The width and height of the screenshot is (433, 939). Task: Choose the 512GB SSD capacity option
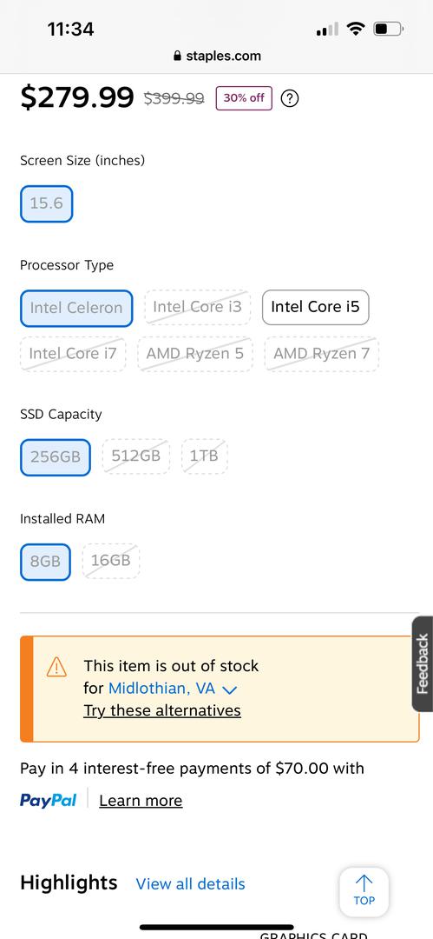point(135,456)
